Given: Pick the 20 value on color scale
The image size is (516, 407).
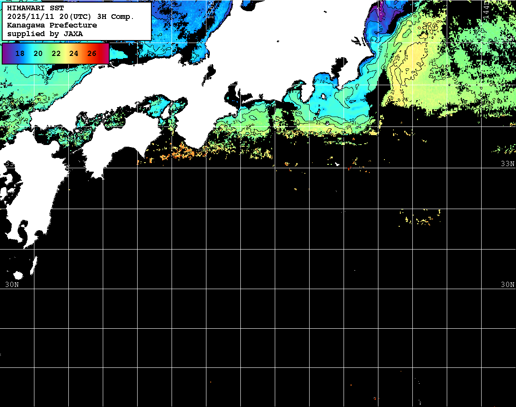Looking at the screenshot, I should coord(38,53).
